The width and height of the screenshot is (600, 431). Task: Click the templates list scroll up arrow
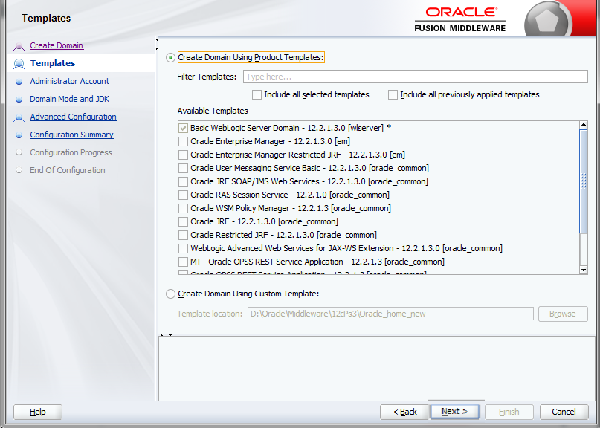pos(584,125)
